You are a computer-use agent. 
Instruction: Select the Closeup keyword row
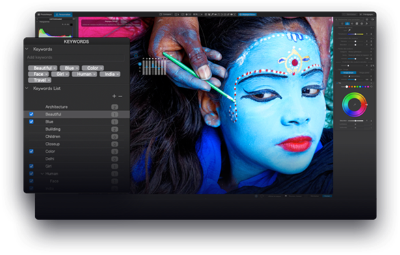pyautogui.click(x=76, y=144)
